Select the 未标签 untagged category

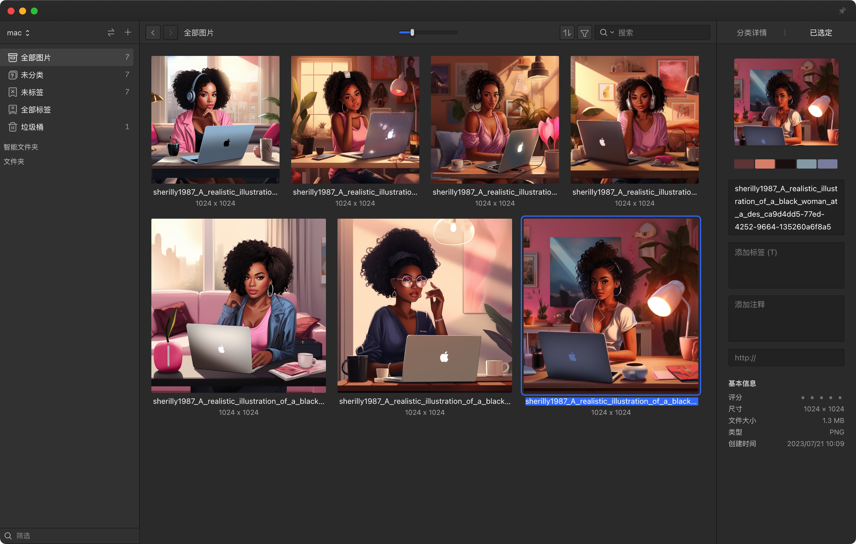point(32,92)
